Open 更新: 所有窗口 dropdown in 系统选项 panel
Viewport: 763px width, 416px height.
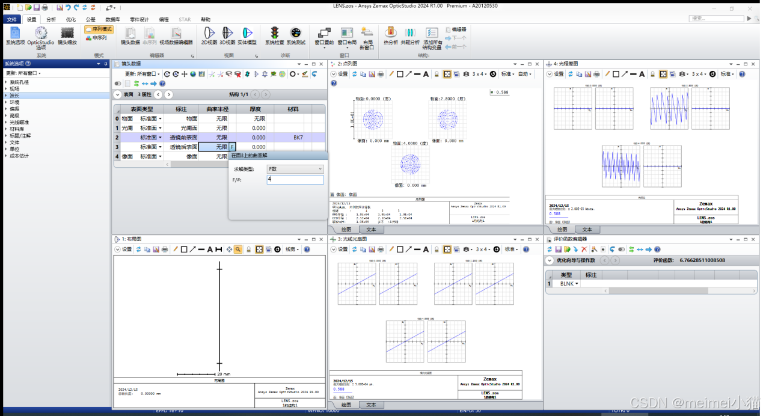[23, 73]
